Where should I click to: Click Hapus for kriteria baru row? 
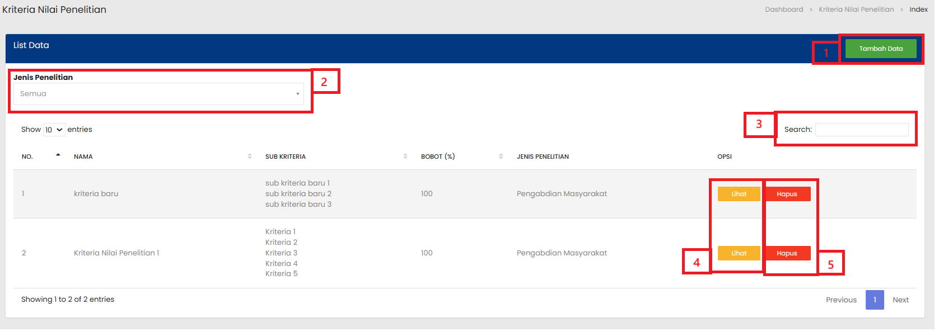787,194
